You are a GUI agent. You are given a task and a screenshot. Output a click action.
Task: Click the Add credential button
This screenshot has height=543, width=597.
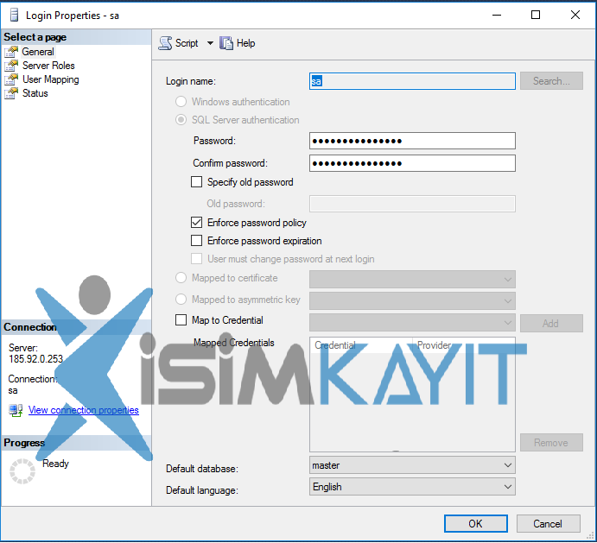point(551,323)
